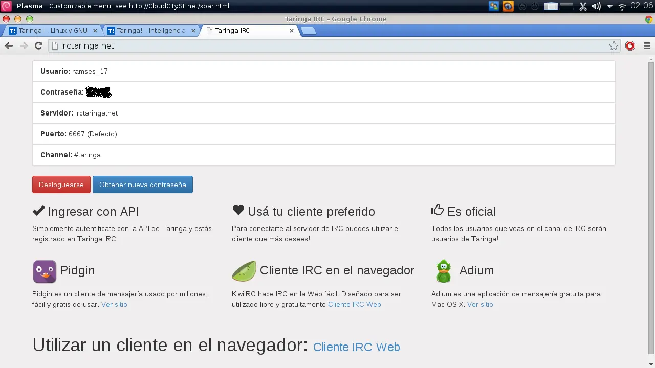Expand the hidden tray icons arrow
The height and width of the screenshot is (368, 655).
point(610,7)
